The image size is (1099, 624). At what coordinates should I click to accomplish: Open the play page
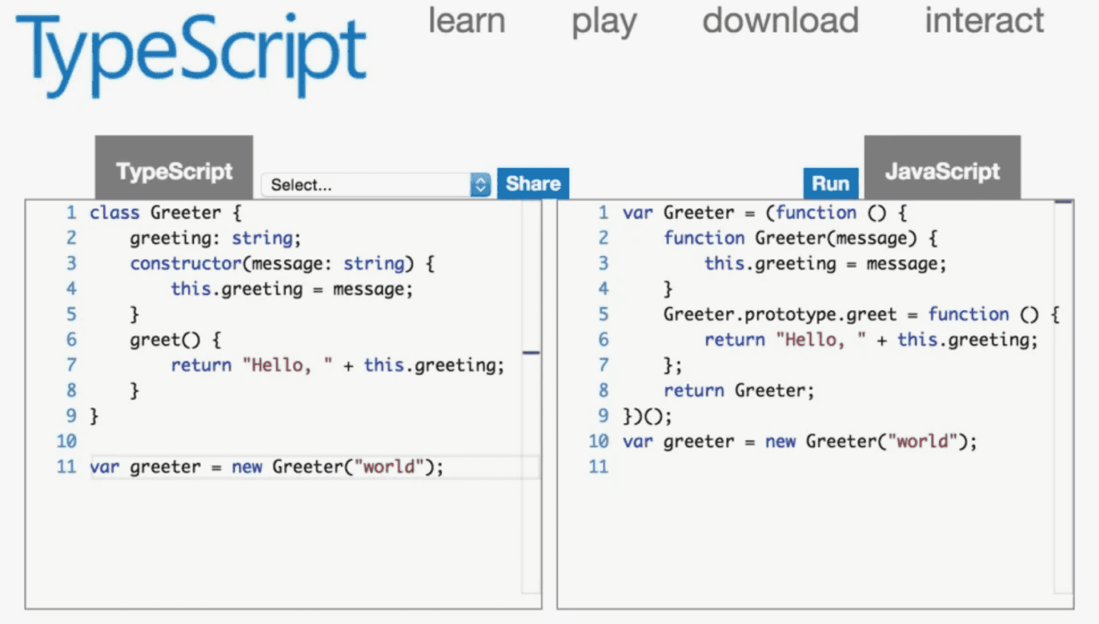(603, 21)
